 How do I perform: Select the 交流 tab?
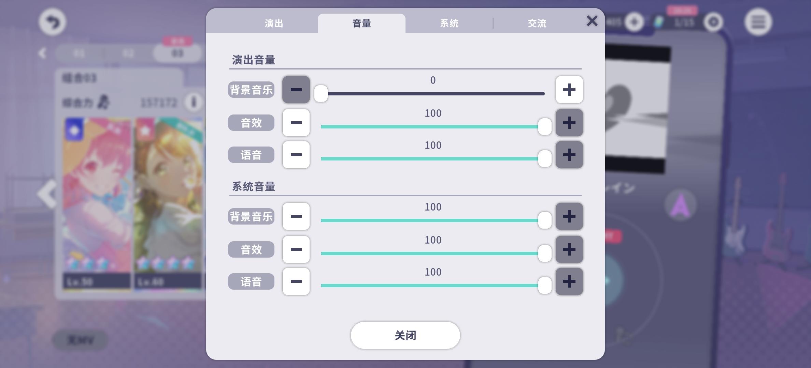[x=537, y=23]
